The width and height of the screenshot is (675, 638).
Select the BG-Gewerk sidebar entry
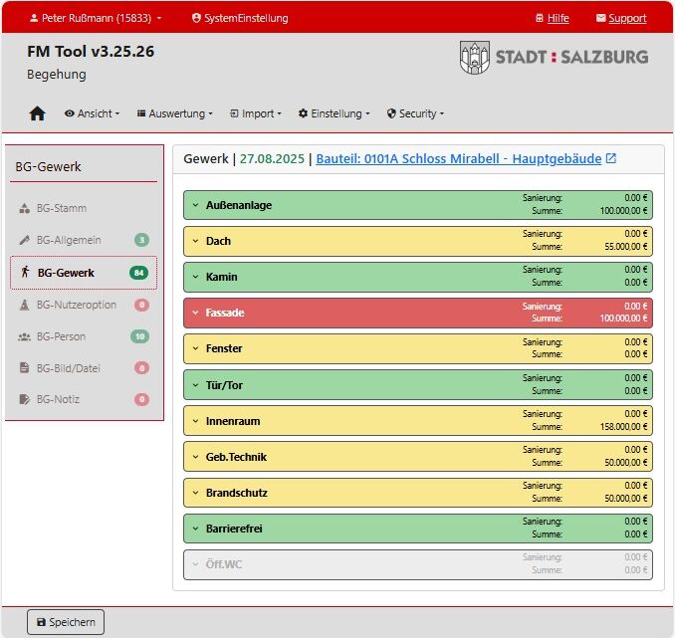point(84,273)
